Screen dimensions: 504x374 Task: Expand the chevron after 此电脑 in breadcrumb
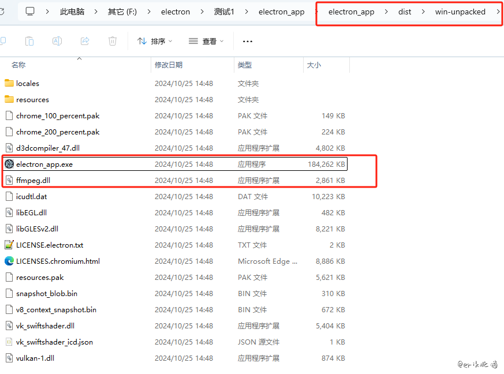coord(95,12)
